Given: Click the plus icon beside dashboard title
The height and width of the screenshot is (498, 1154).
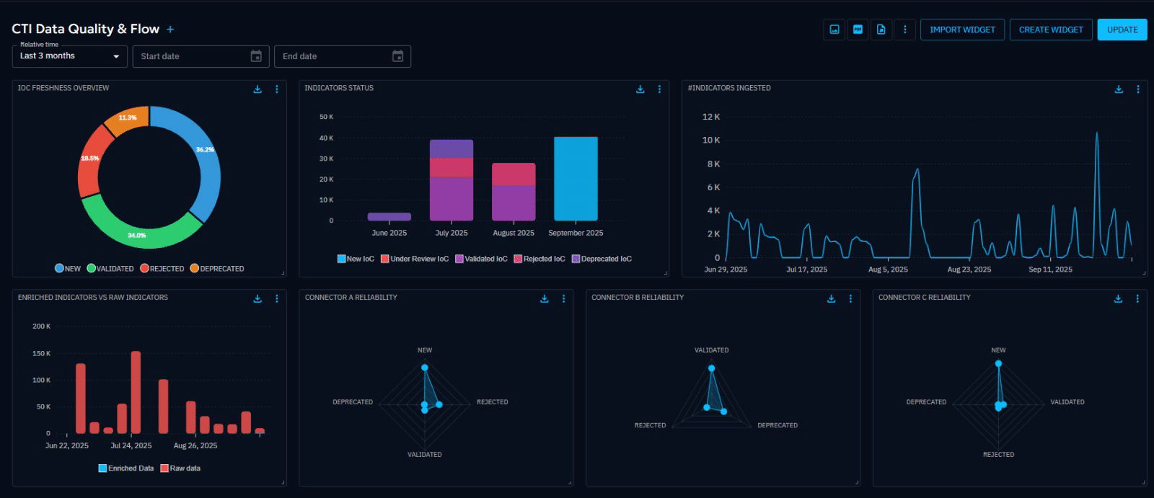Looking at the screenshot, I should coord(170,30).
